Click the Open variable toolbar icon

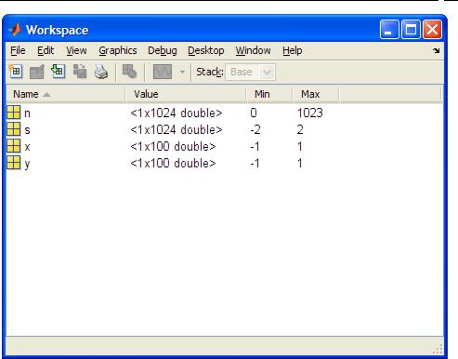[x=37, y=72]
